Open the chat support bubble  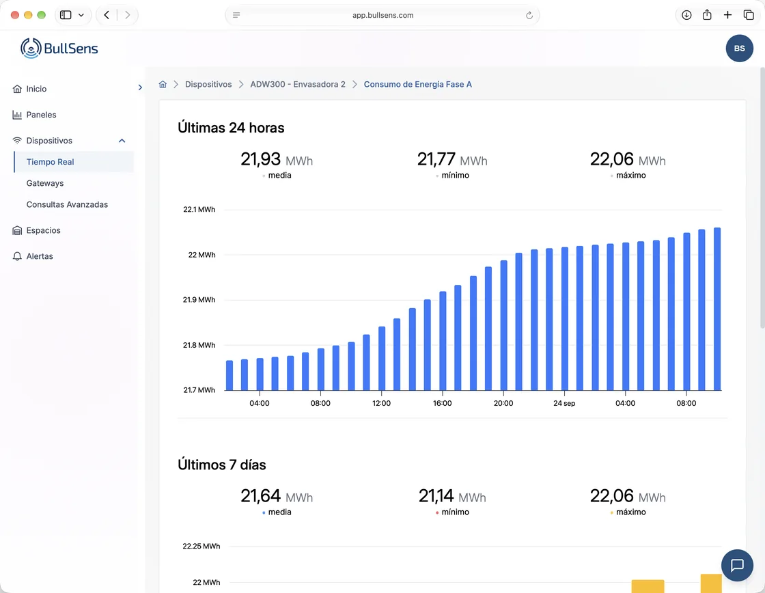coord(737,565)
